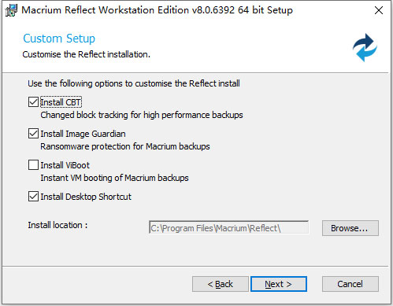Click the installer icon in title bar
The height and width of the screenshot is (306, 393).
point(11,10)
